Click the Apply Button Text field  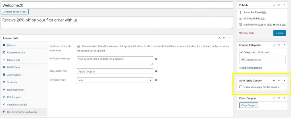[x=115, y=71]
